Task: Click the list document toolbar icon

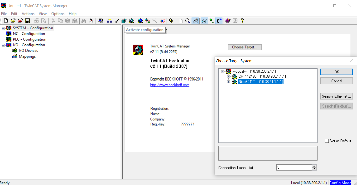Action: tap(181, 21)
